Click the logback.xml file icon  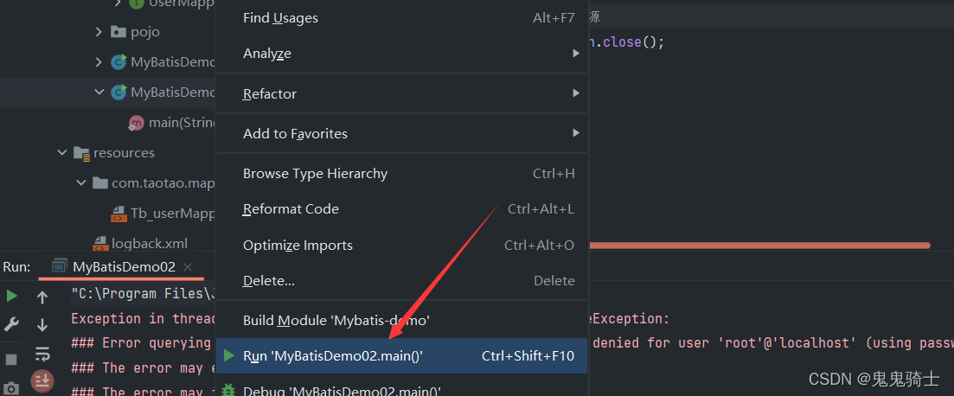point(102,243)
